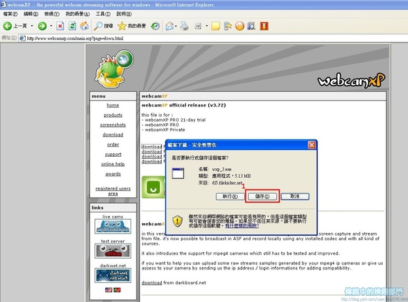Click the yellow note toolbar icon
The height and width of the screenshot is (302, 408).
point(216,26)
